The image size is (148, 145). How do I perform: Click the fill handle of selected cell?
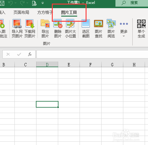point(58,107)
